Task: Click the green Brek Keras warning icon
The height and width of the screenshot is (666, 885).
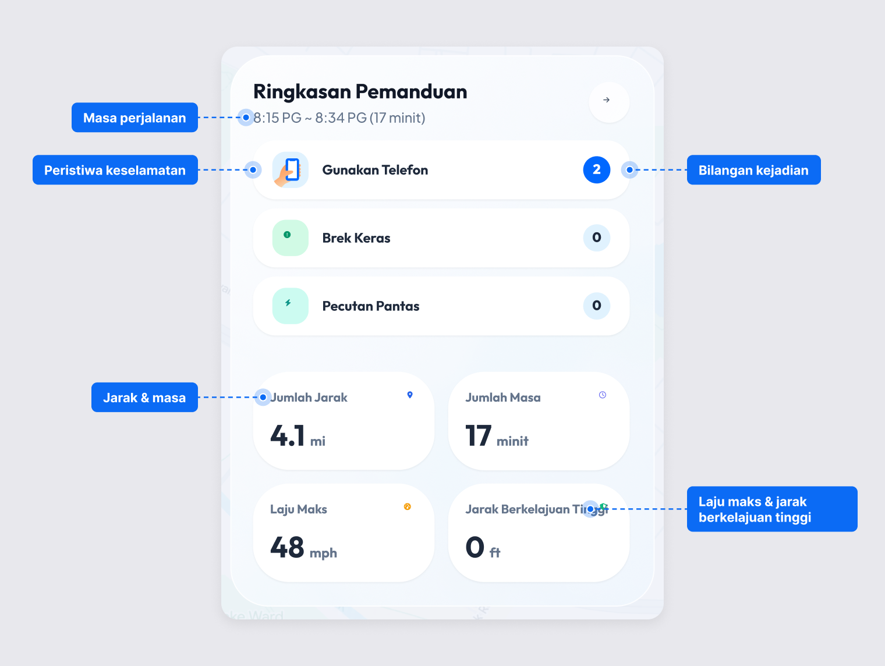Action: (x=290, y=238)
